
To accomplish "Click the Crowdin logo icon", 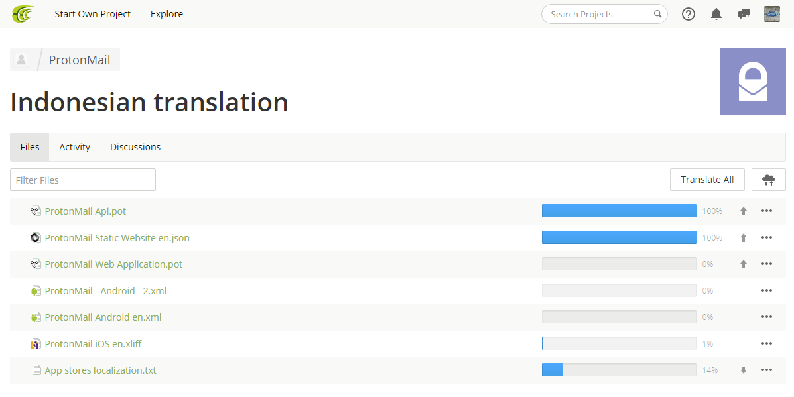I will (x=24, y=14).
